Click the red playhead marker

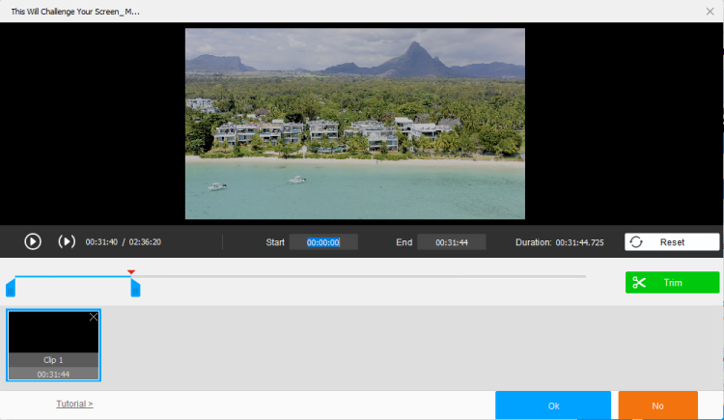click(131, 272)
